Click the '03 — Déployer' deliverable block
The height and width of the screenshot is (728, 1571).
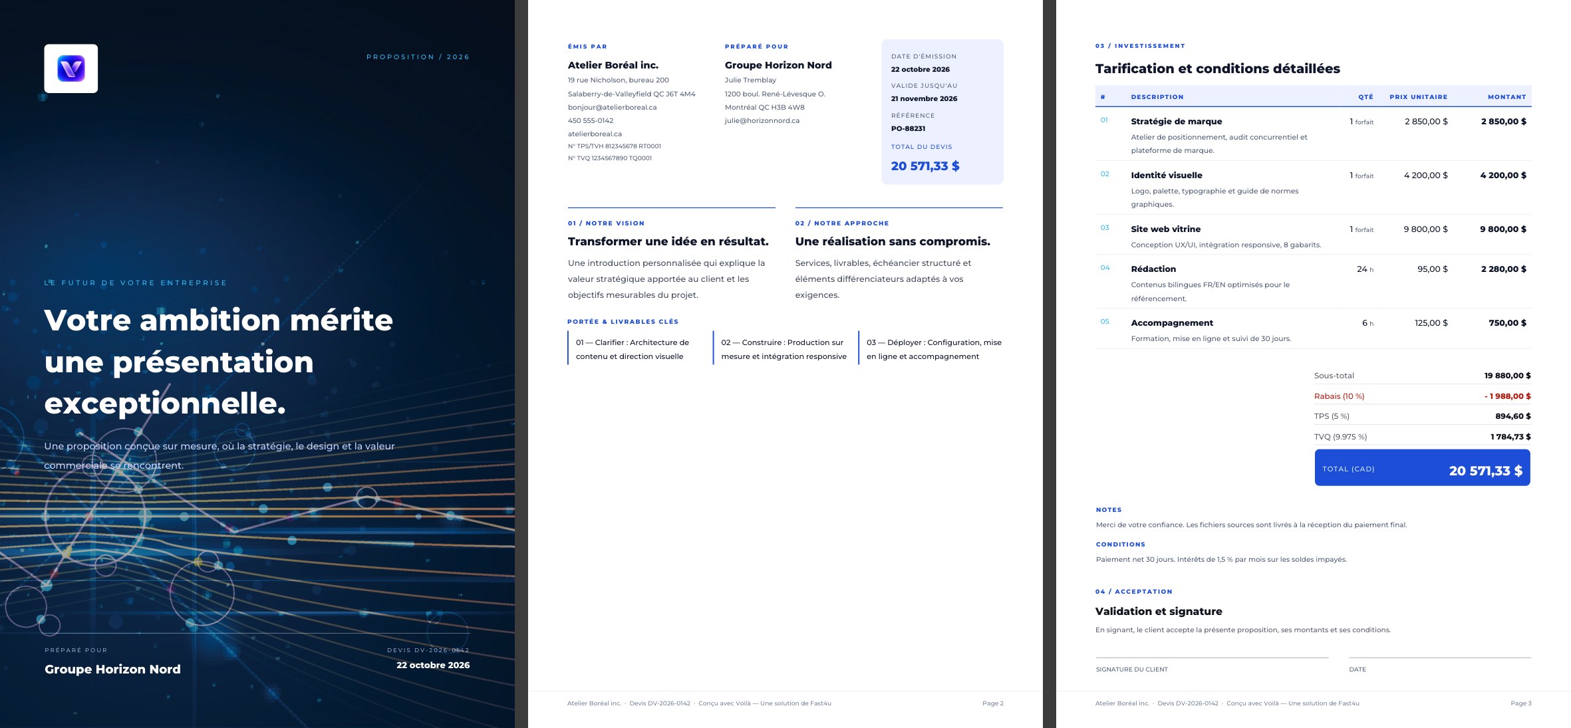(930, 349)
